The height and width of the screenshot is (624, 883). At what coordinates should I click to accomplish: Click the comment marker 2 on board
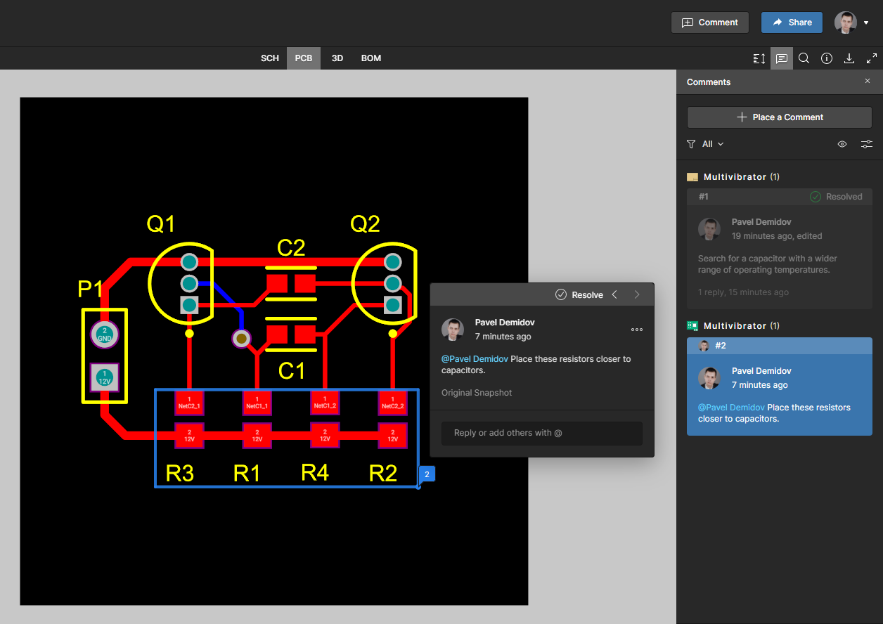click(x=427, y=474)
